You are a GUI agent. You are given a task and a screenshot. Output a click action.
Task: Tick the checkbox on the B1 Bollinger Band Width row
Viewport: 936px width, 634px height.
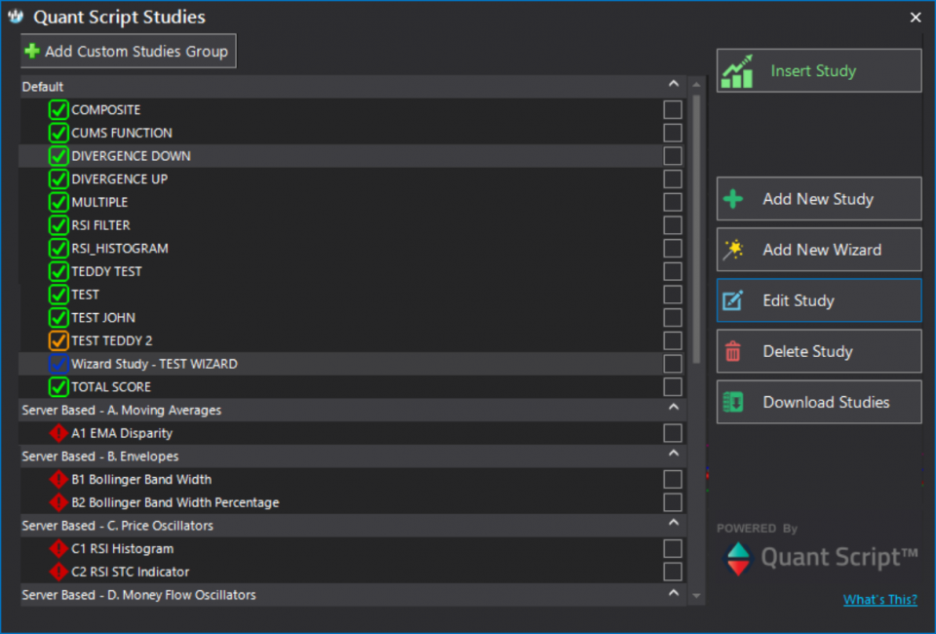coord(673,479)
